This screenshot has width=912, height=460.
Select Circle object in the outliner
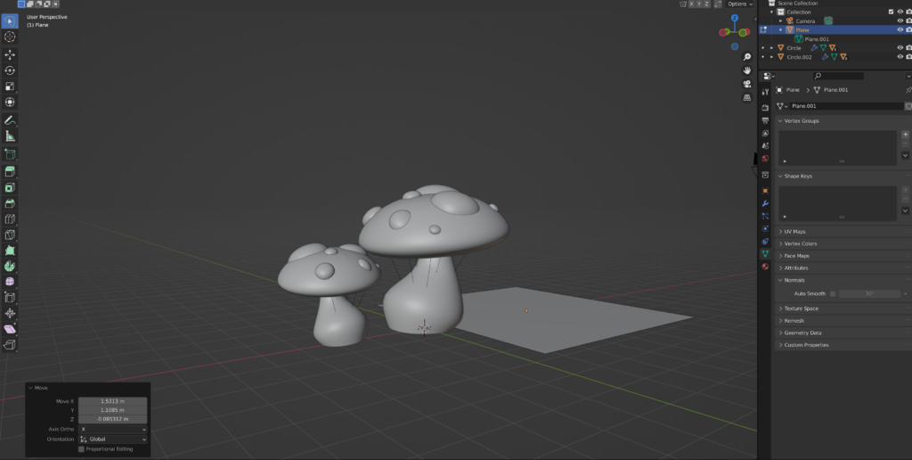[794, 48]
